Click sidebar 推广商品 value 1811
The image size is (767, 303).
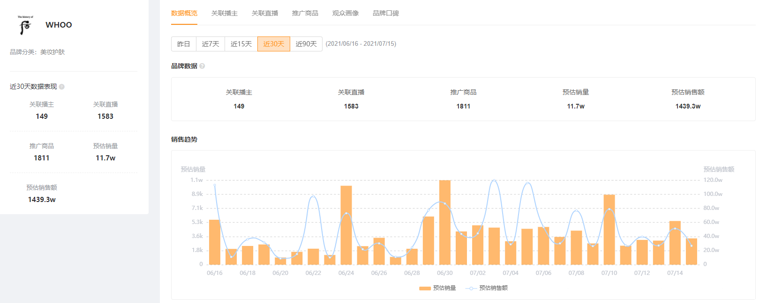click(42, 158)
